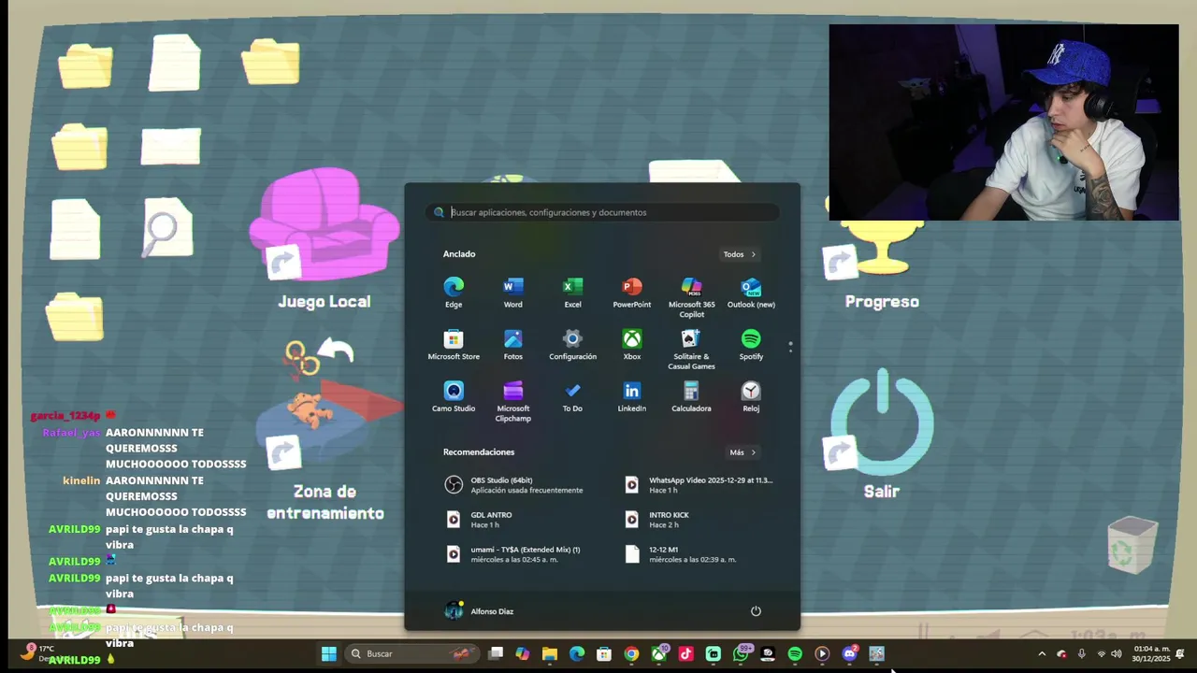Open Alfonso Díaz user account menu
Viewport: 1197px width, 673px height.
(x=479, y=611)
